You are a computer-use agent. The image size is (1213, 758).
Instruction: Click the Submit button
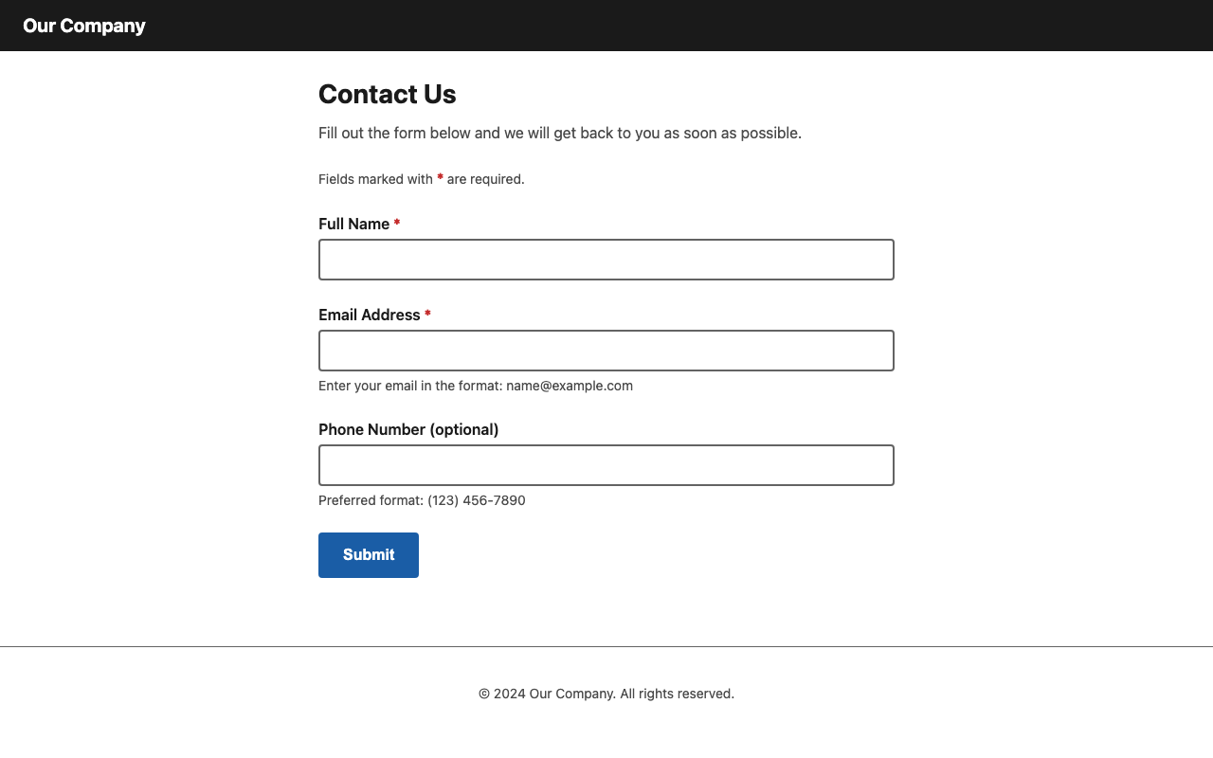(369, 554)
